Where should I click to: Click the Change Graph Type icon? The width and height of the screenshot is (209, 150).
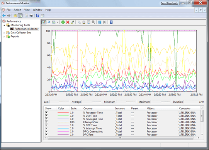[x=54, y=22]
